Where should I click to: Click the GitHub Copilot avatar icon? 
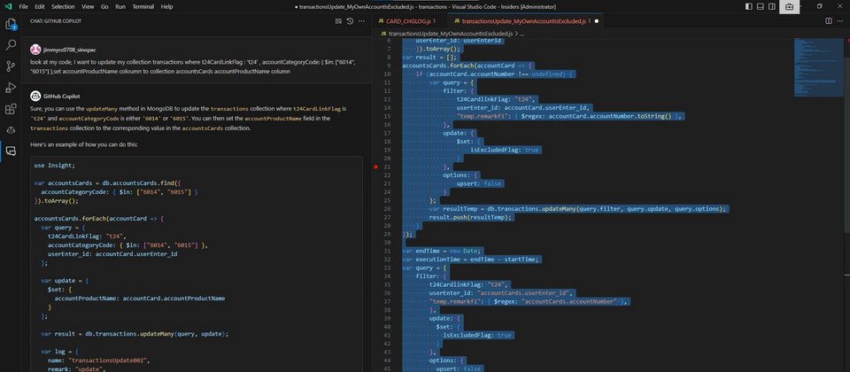tap(35, 96)
